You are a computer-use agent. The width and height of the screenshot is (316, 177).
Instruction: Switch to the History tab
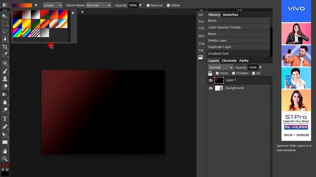(x=214, y=15)
